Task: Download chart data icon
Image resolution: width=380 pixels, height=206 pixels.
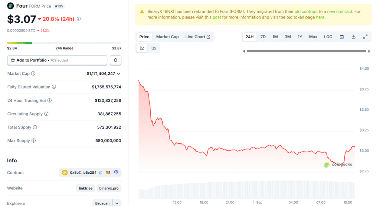Action: 354,37
